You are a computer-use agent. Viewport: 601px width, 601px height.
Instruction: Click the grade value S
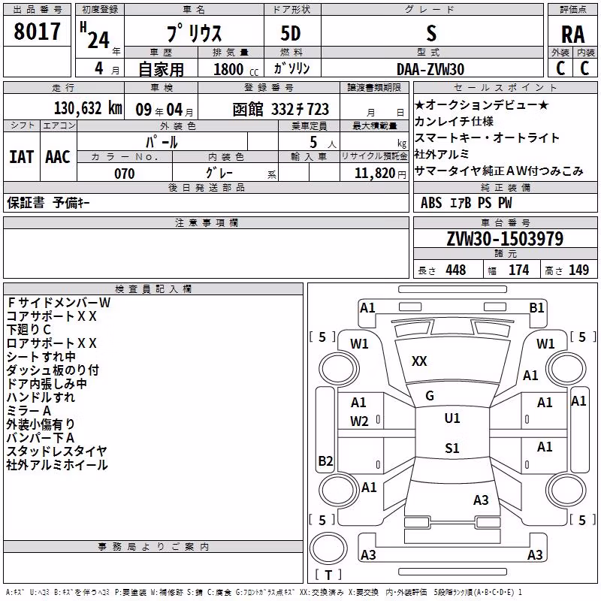431,33
